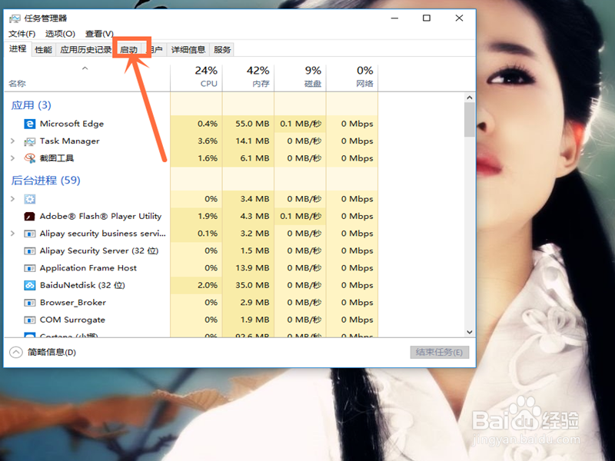
Task: Click the Adobe Flash Player Utility icon
Action: coord(29,216)
